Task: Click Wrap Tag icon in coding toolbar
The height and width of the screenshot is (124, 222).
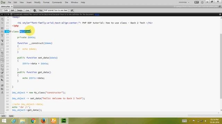Action: 2,73
